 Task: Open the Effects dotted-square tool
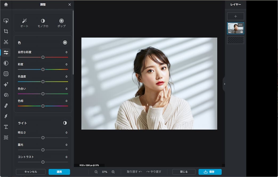point(6,74)
